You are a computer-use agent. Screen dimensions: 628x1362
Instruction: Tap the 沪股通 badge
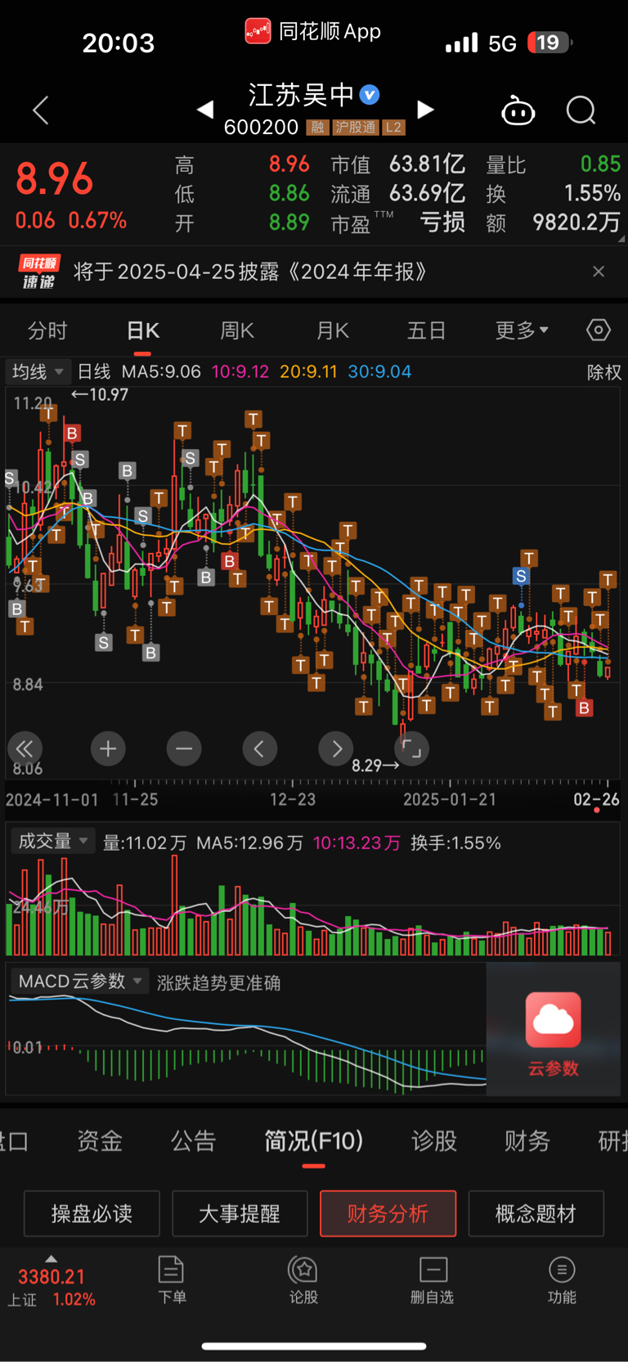coord(355,128)
